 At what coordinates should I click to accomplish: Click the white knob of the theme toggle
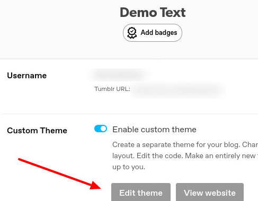[x=104, y=129]
